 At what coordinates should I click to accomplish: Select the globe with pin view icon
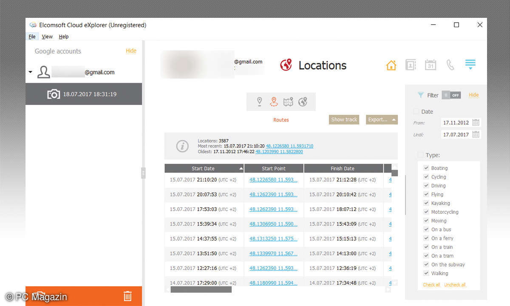pyautogui.click(x=303, y=102)
